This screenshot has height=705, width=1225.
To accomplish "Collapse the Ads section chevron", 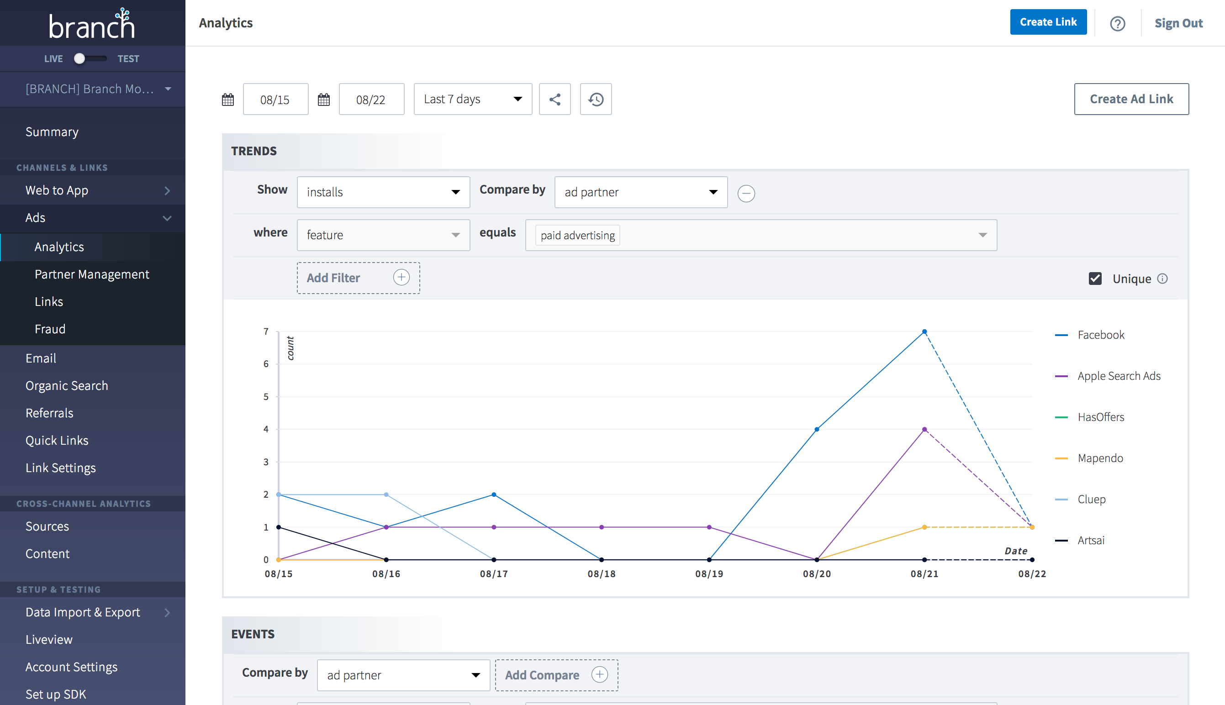I will [167, 218].
